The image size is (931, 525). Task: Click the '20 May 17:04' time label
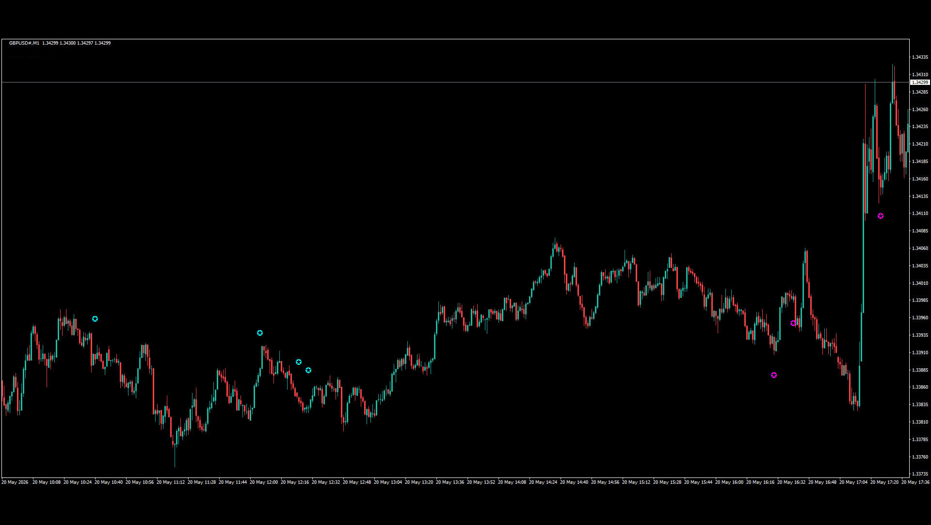click(x=853, y=482)
